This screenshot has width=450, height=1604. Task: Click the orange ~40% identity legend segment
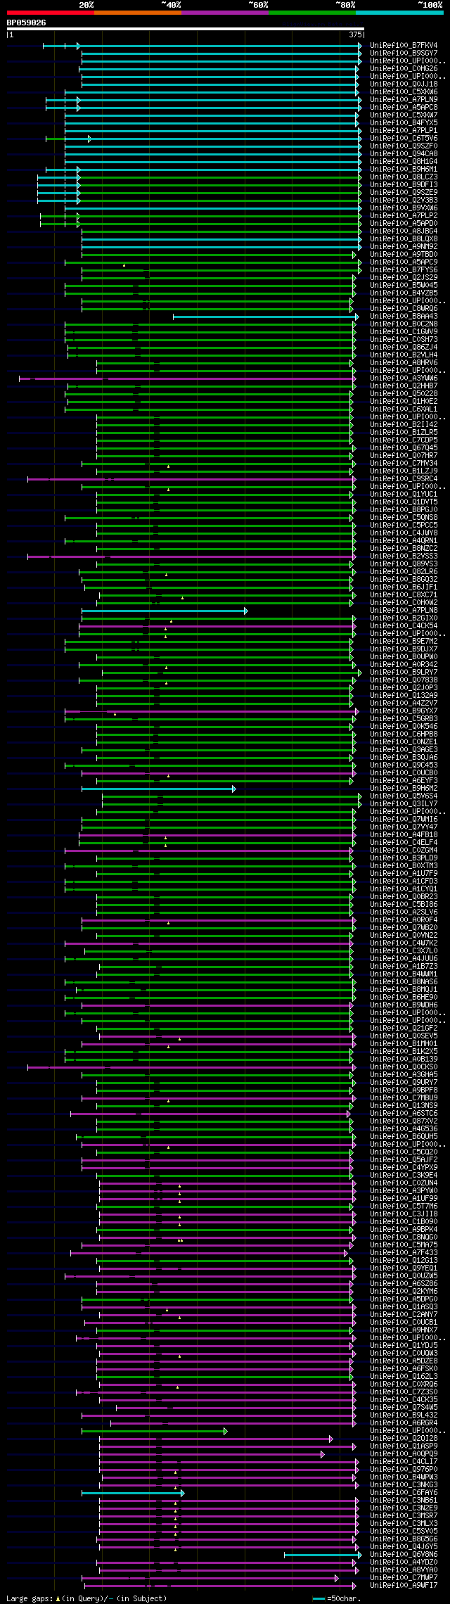coord(137,12)
